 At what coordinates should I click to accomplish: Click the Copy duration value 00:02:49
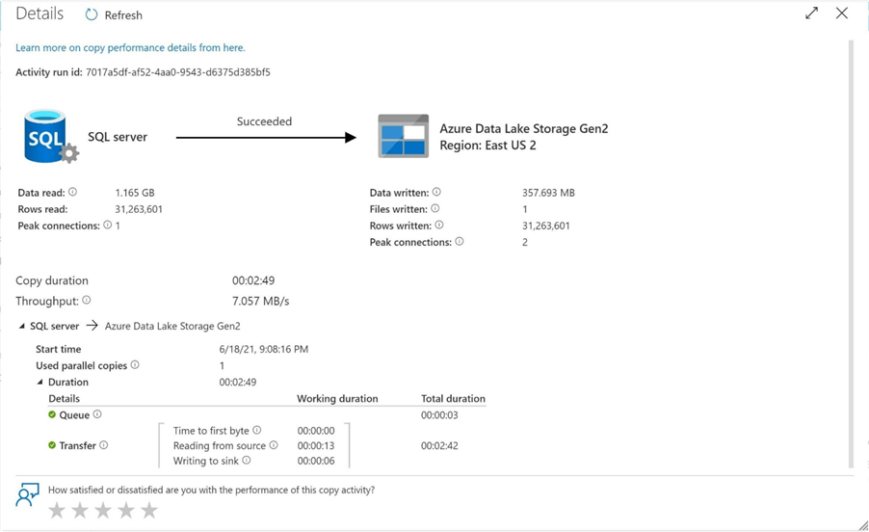253,280
